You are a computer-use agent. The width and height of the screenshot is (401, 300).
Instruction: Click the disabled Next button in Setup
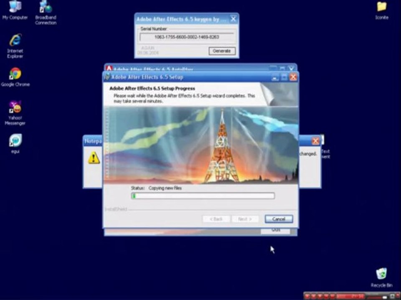point(245,219)
